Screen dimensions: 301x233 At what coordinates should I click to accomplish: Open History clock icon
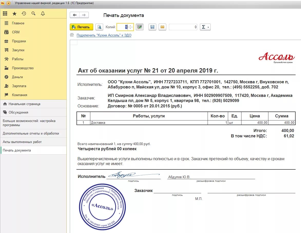24,13
